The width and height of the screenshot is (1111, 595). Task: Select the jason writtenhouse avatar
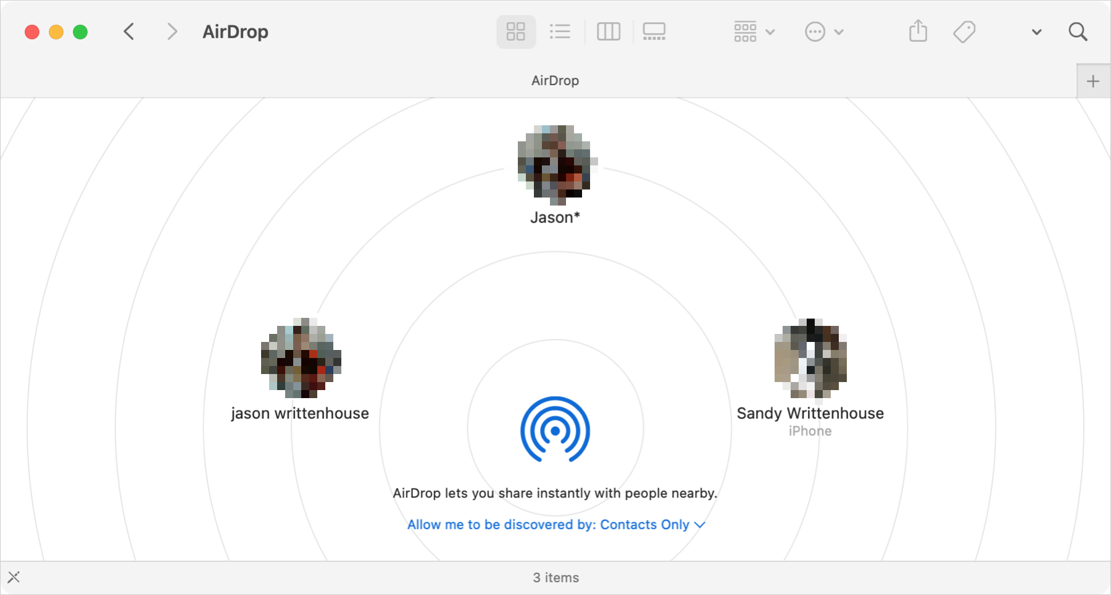(301, 358)
